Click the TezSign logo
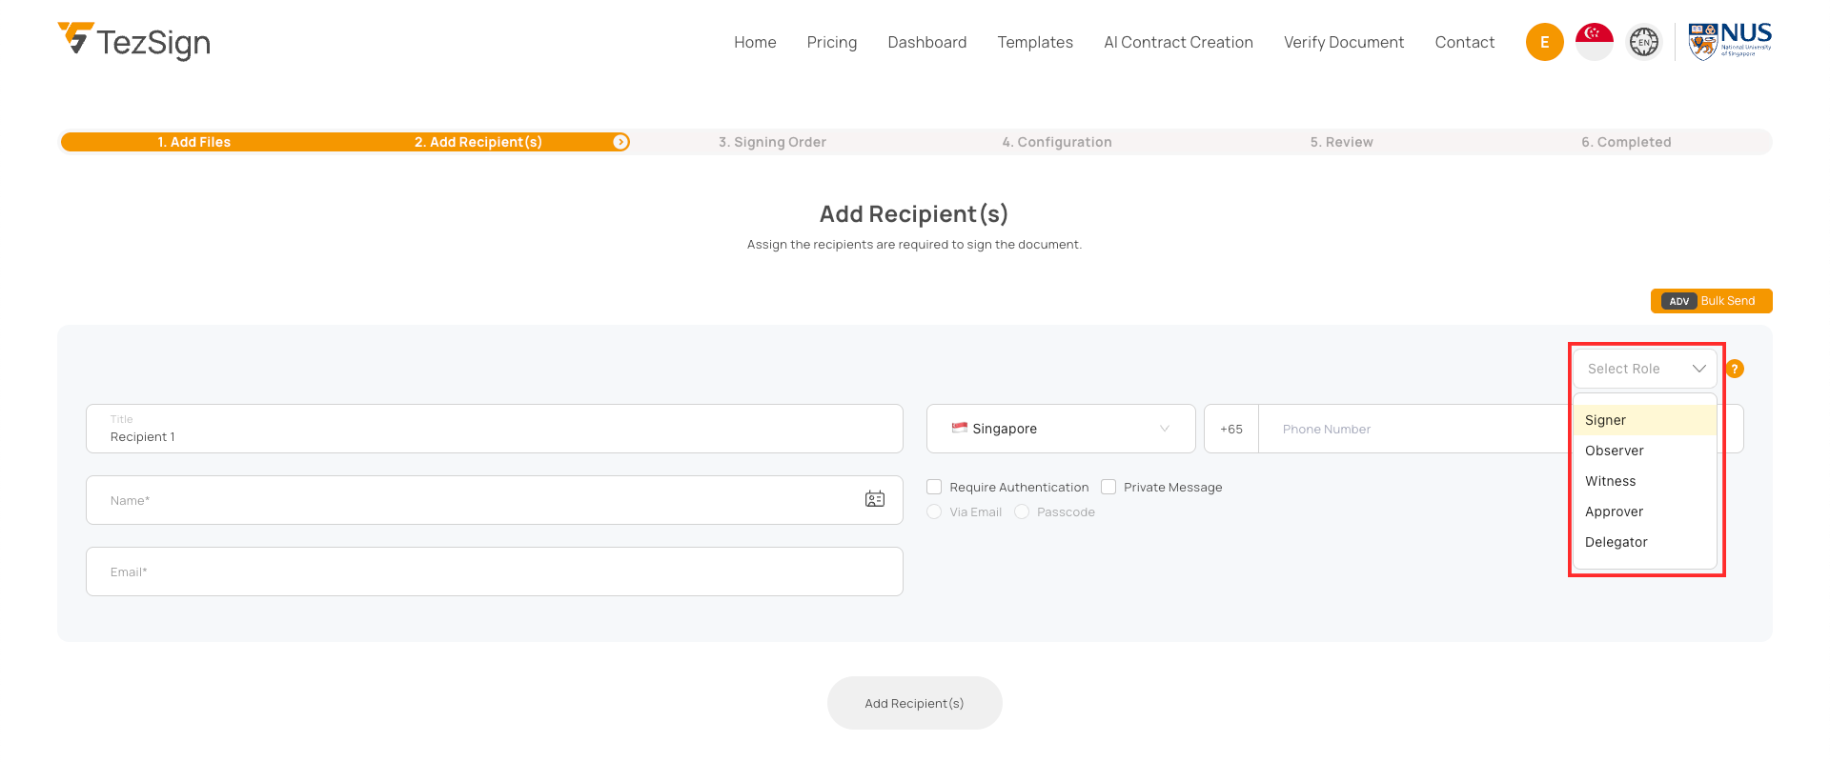 pyautogui.click(x=134, y=42)
